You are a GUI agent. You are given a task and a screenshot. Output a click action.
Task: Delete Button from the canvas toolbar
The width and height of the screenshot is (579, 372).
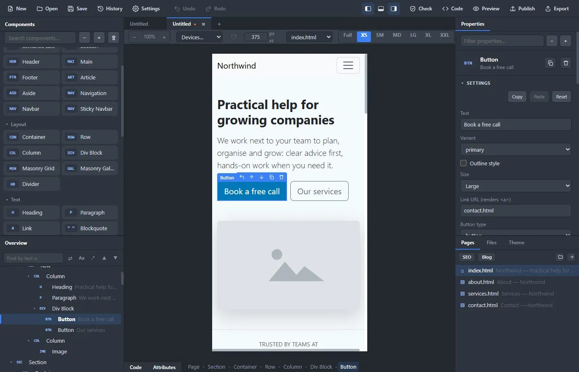point(282,177)
